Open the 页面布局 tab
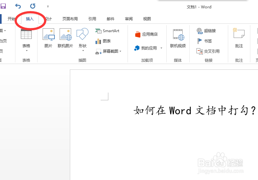Image resolution: width=258 pixels, height=180 pixels. click(x=70, y=19)
